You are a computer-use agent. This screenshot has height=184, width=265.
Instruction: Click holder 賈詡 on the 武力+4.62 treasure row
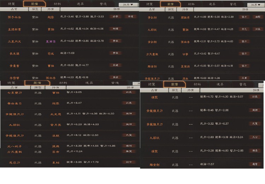coord(51,29)
